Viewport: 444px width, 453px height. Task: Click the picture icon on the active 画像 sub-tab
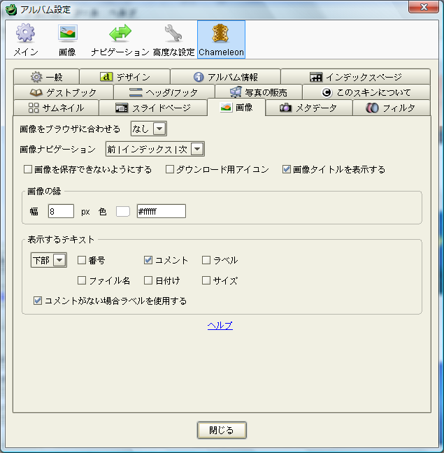[x=226, y=108]
